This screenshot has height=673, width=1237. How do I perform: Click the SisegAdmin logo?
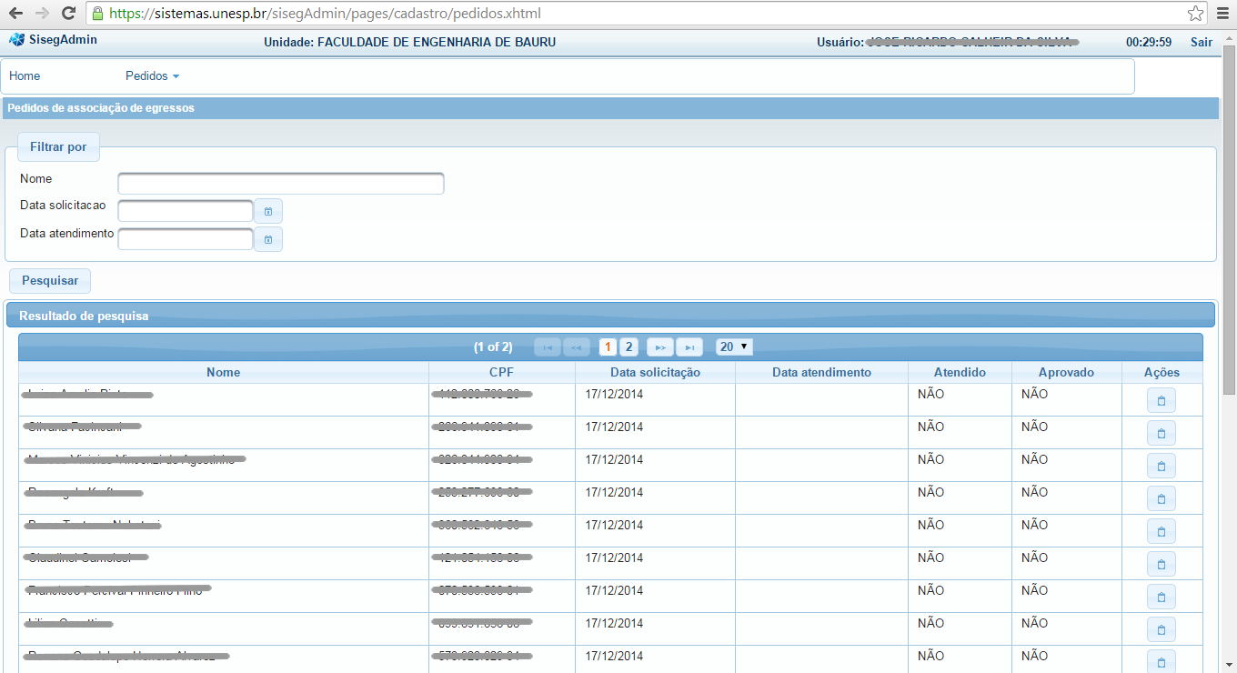[54, 40]
